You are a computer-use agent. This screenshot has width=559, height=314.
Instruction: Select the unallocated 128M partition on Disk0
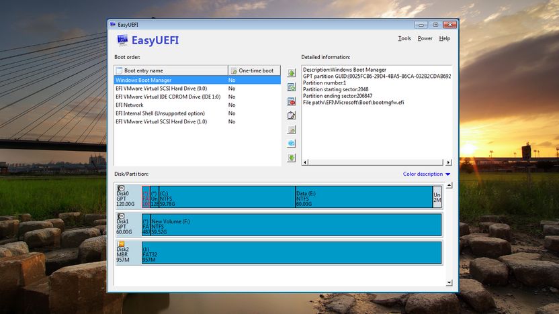(x=155, y=197)
